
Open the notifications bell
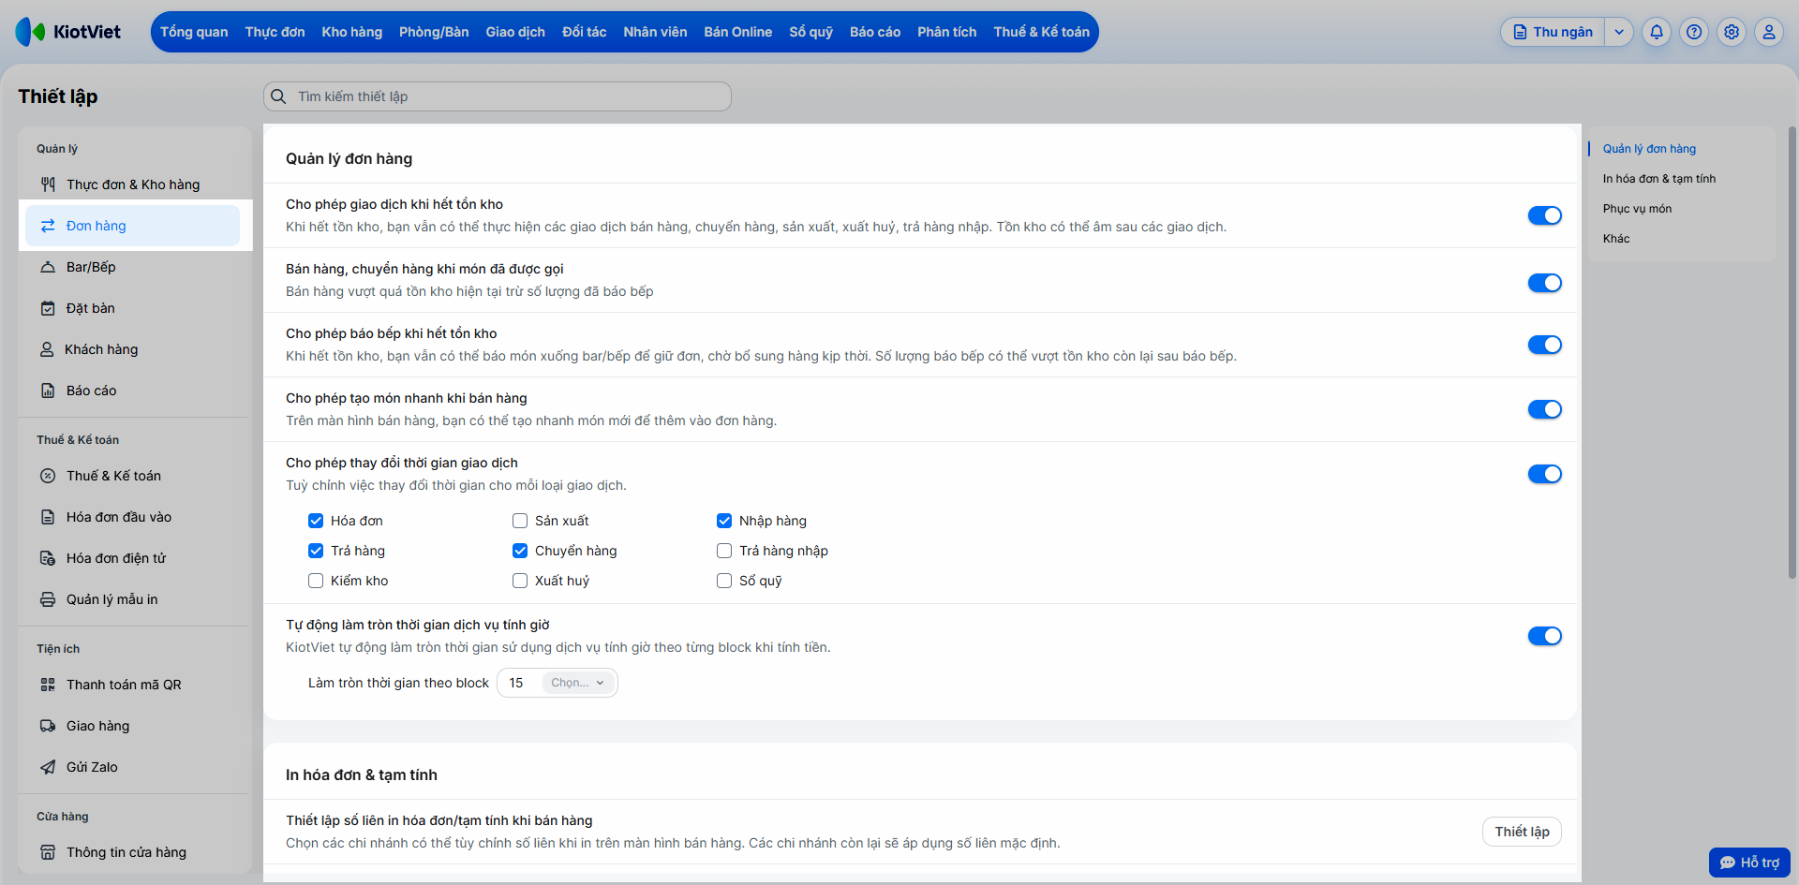click(x=1657, y=32)
